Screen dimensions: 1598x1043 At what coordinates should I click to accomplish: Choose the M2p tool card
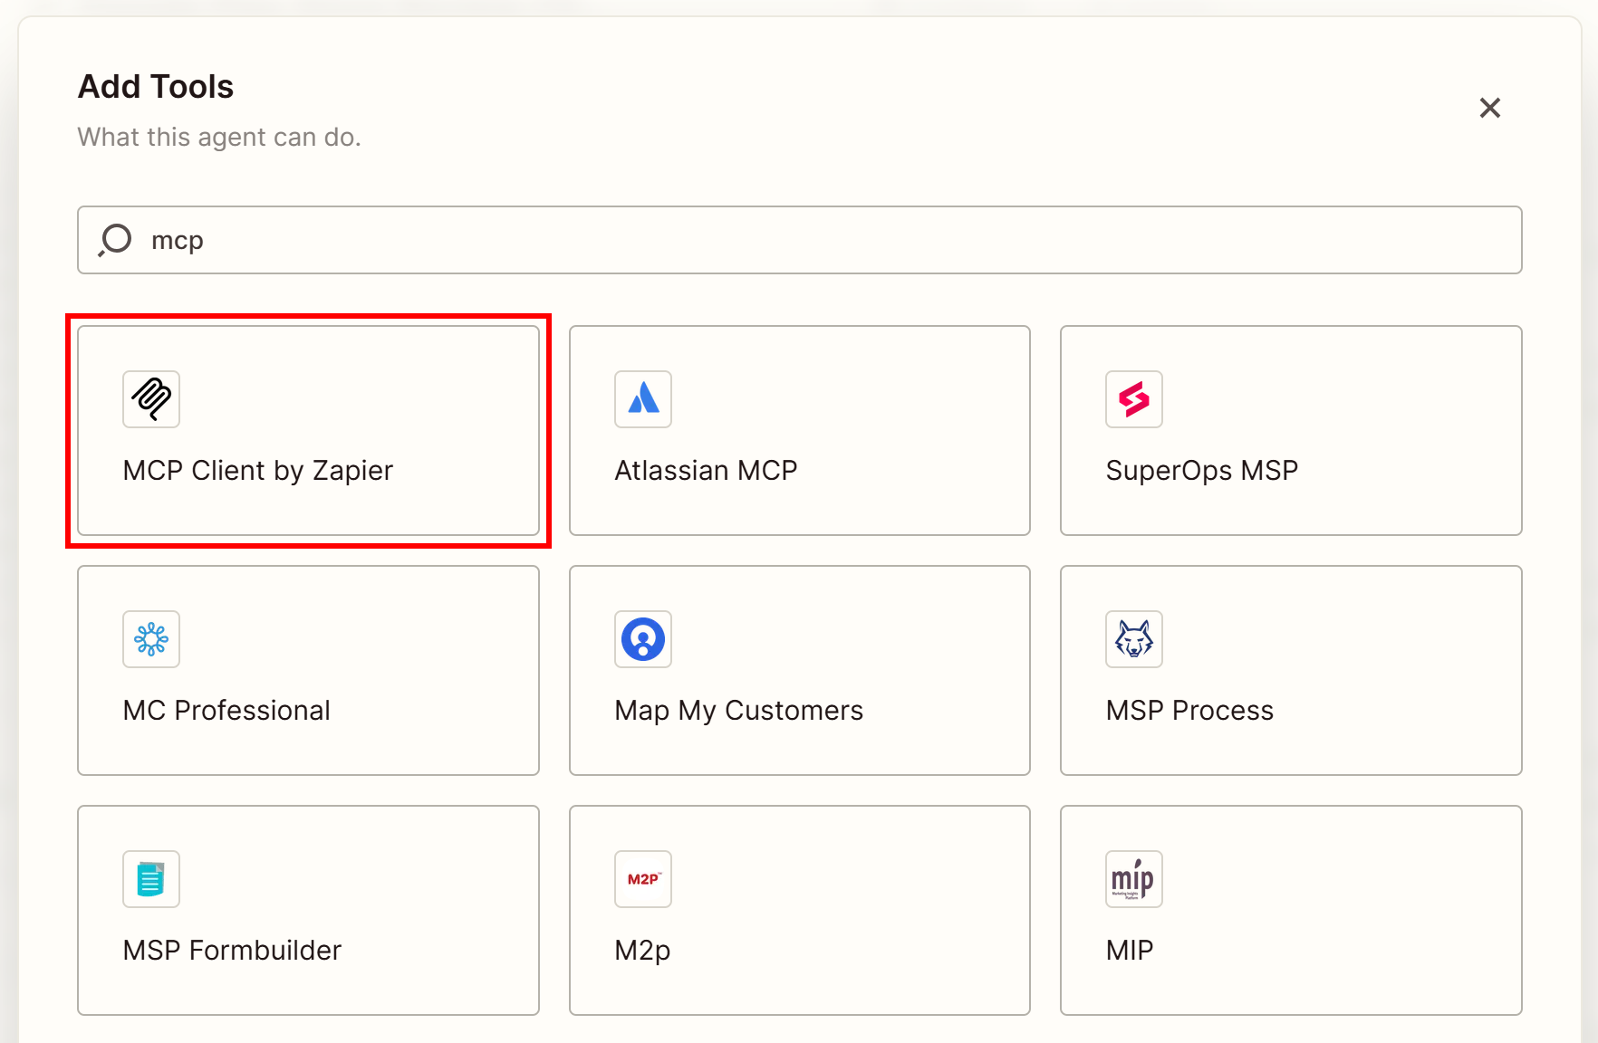(x=799, y=911)
